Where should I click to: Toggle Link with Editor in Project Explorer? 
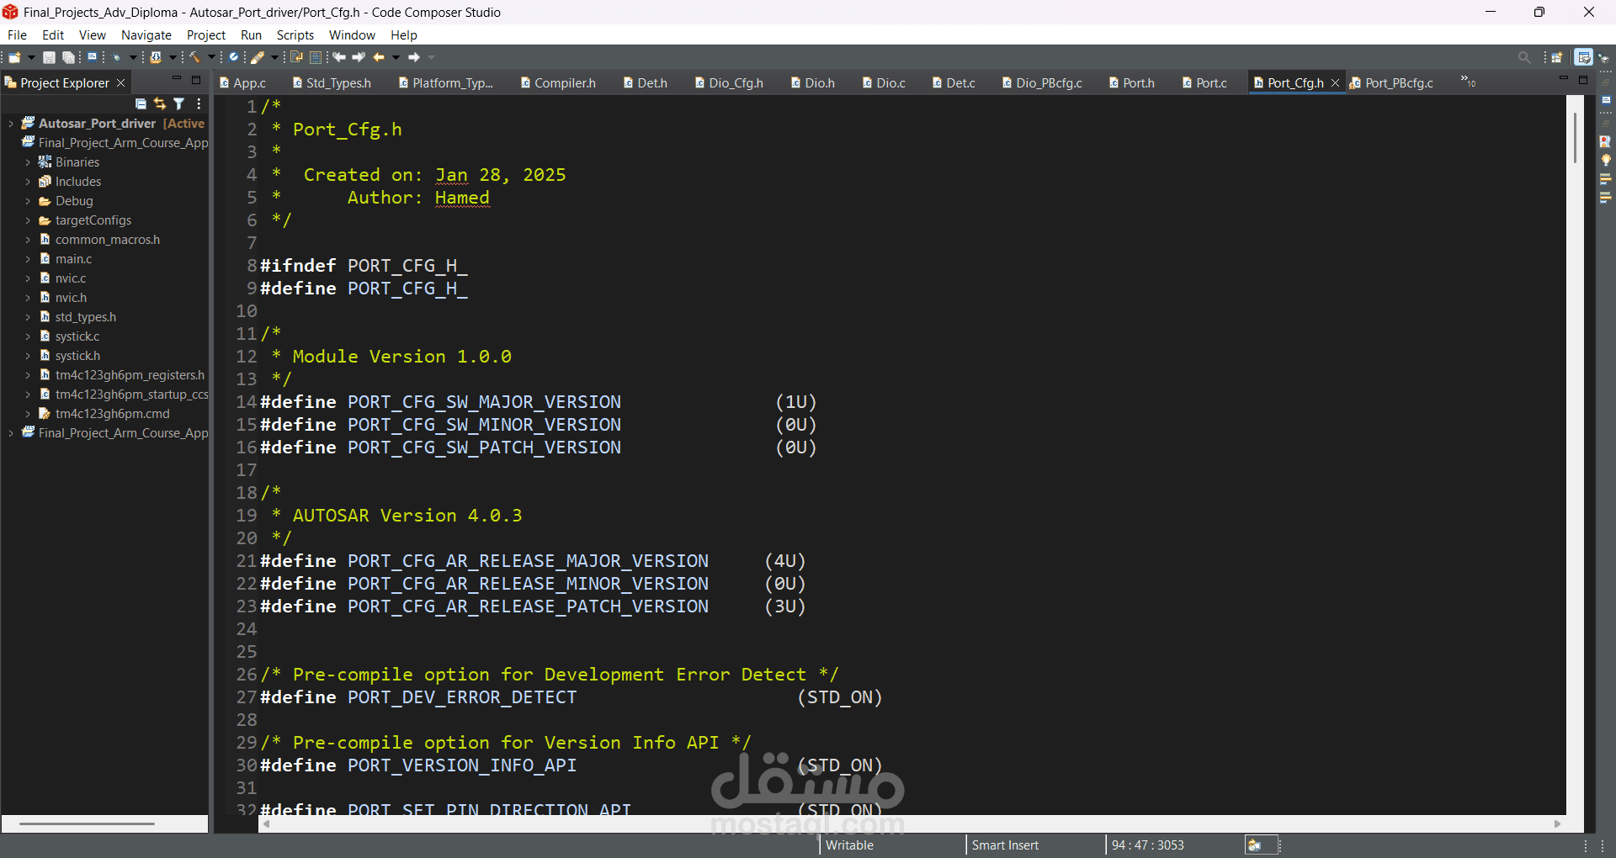point(160,103)
